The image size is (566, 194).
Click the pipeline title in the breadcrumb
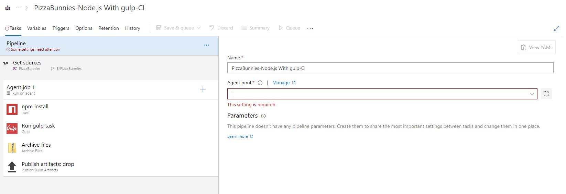[x=89, y=8]
